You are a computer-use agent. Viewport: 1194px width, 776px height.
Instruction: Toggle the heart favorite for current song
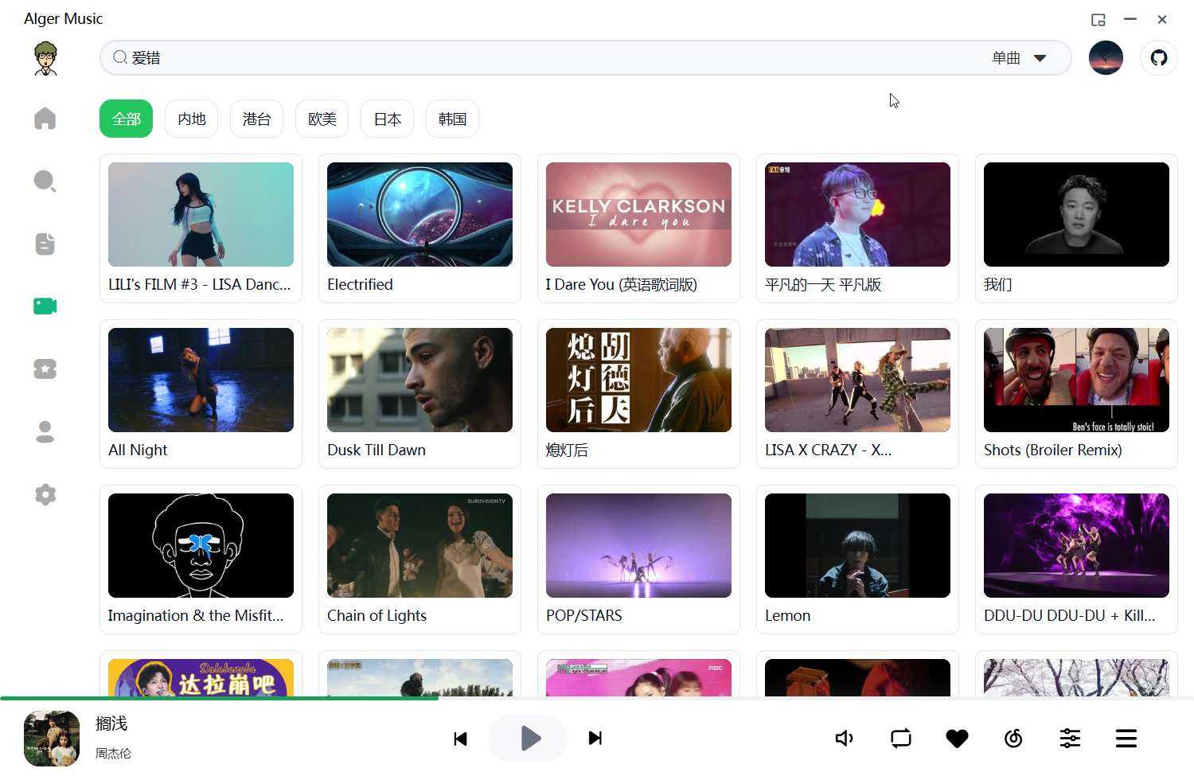click(x=957, y=739)
